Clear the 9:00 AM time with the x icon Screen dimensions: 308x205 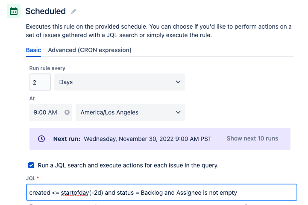point(67,112)
